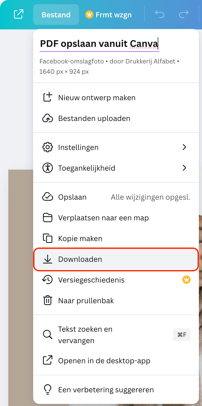
Task: Expand the Toegankelijkheid submenu arrow
Action: [x=184, y=168]
